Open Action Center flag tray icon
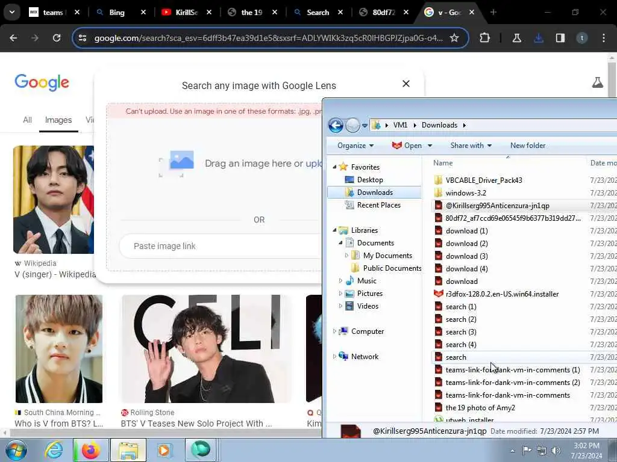 tap(527, 451)
